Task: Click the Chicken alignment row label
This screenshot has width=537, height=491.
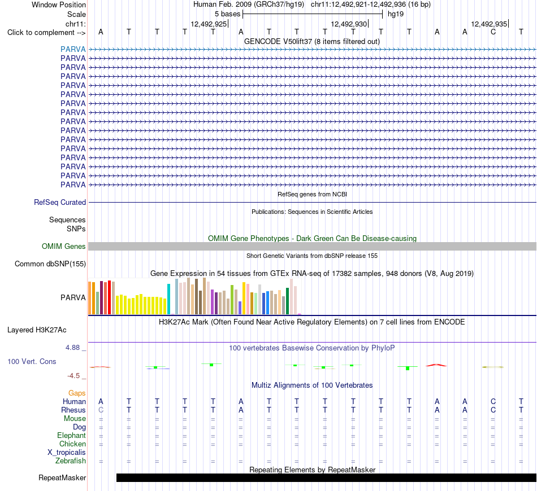Action: point(72,444)
